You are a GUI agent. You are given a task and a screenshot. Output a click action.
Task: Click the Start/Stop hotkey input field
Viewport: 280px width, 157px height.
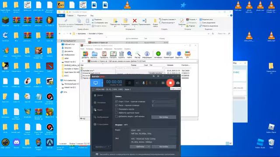click(164, 101)
